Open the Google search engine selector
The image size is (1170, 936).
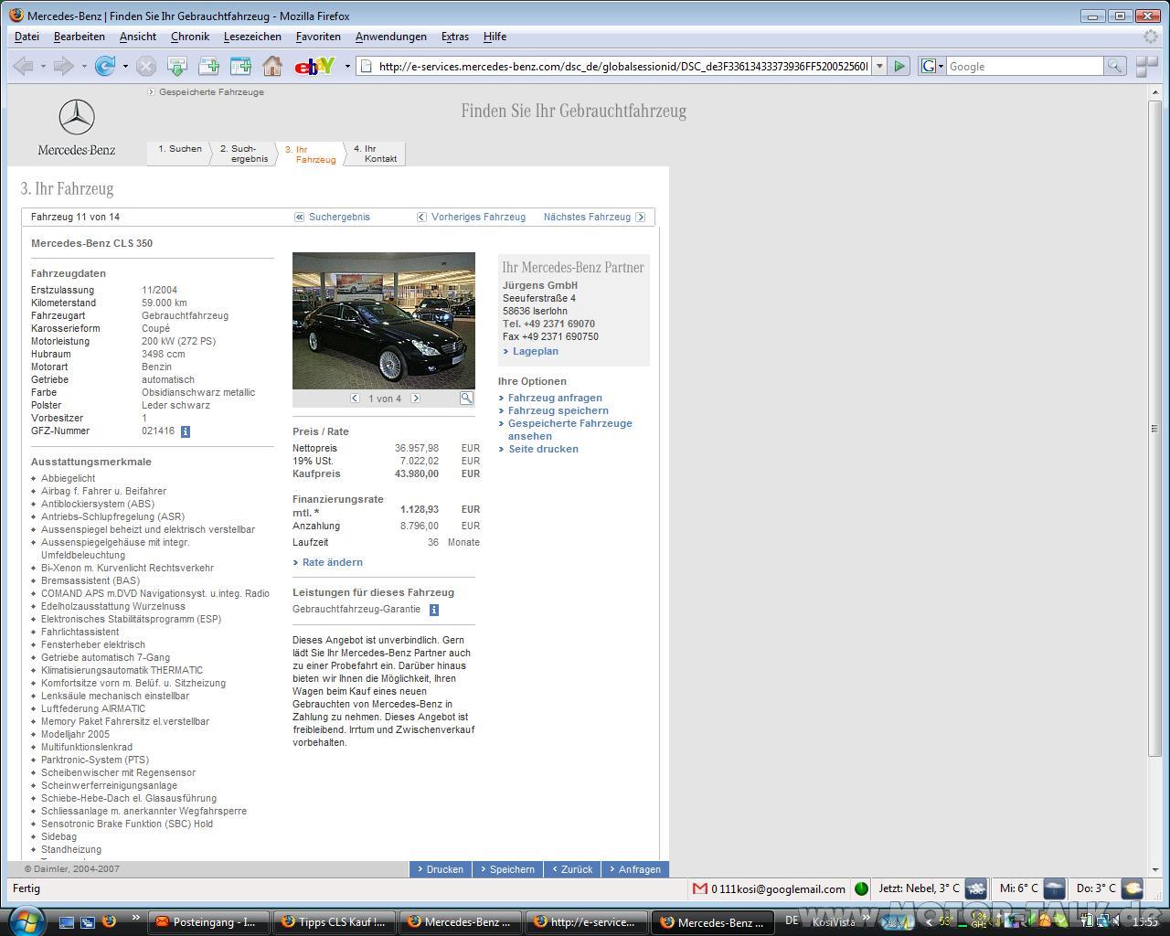coord(931,66)
